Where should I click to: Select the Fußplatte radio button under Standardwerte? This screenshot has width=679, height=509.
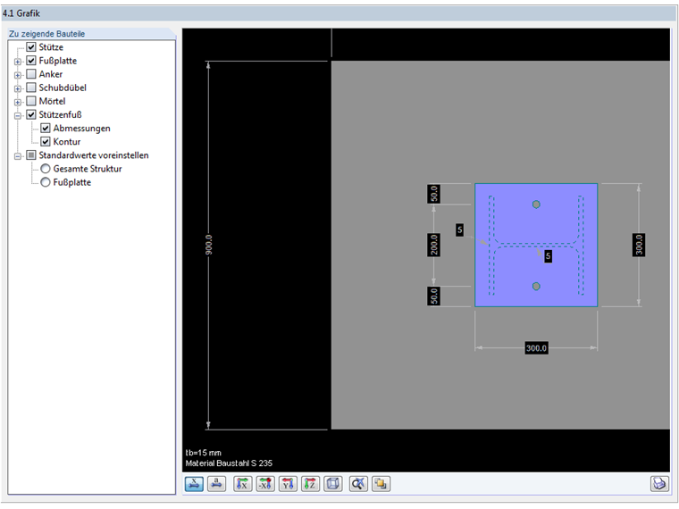(46, 182)
